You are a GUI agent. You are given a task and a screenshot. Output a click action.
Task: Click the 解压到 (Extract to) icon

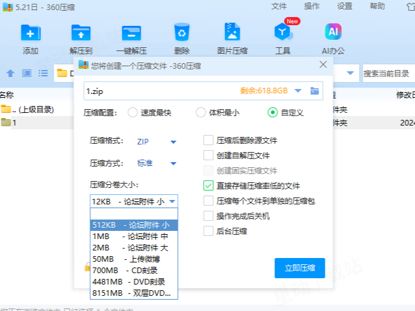81,33
